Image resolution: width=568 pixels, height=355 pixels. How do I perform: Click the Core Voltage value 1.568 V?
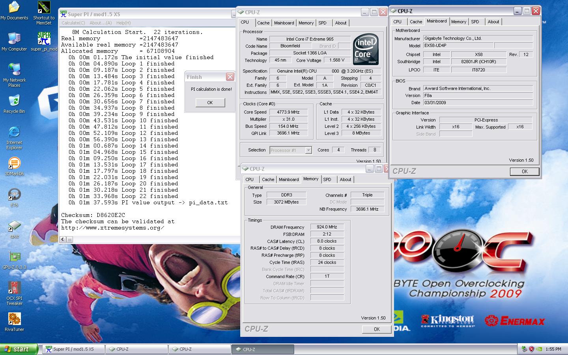point(337,60)
